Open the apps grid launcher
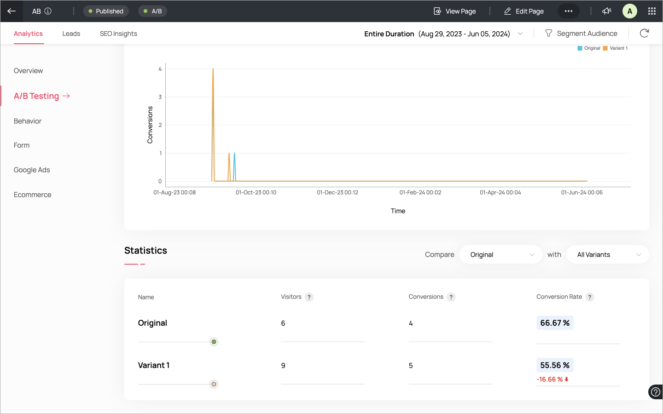The height and width of the screenshot is (414, 663). point(651,11)
